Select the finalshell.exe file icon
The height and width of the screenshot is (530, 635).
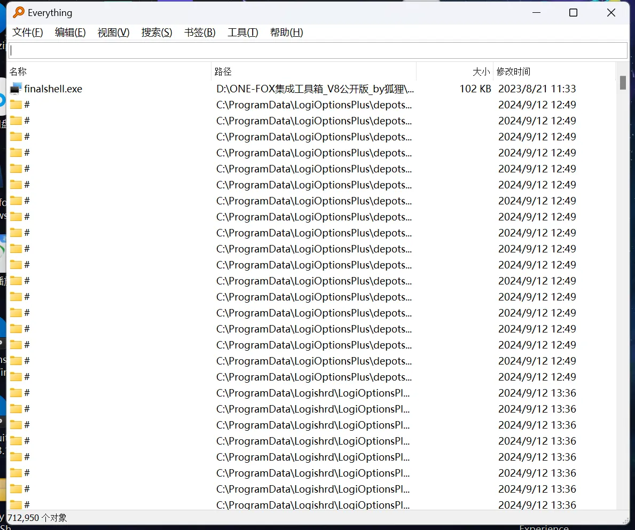(16, 89)
